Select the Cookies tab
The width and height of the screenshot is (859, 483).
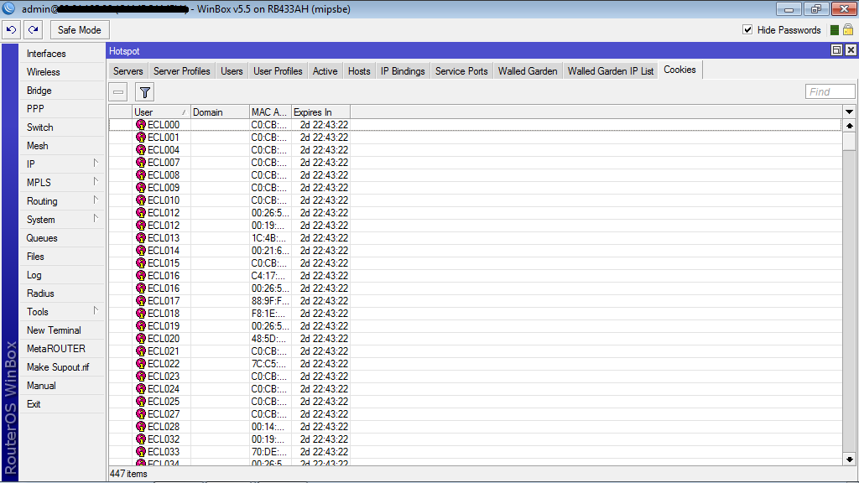(679, 70)
